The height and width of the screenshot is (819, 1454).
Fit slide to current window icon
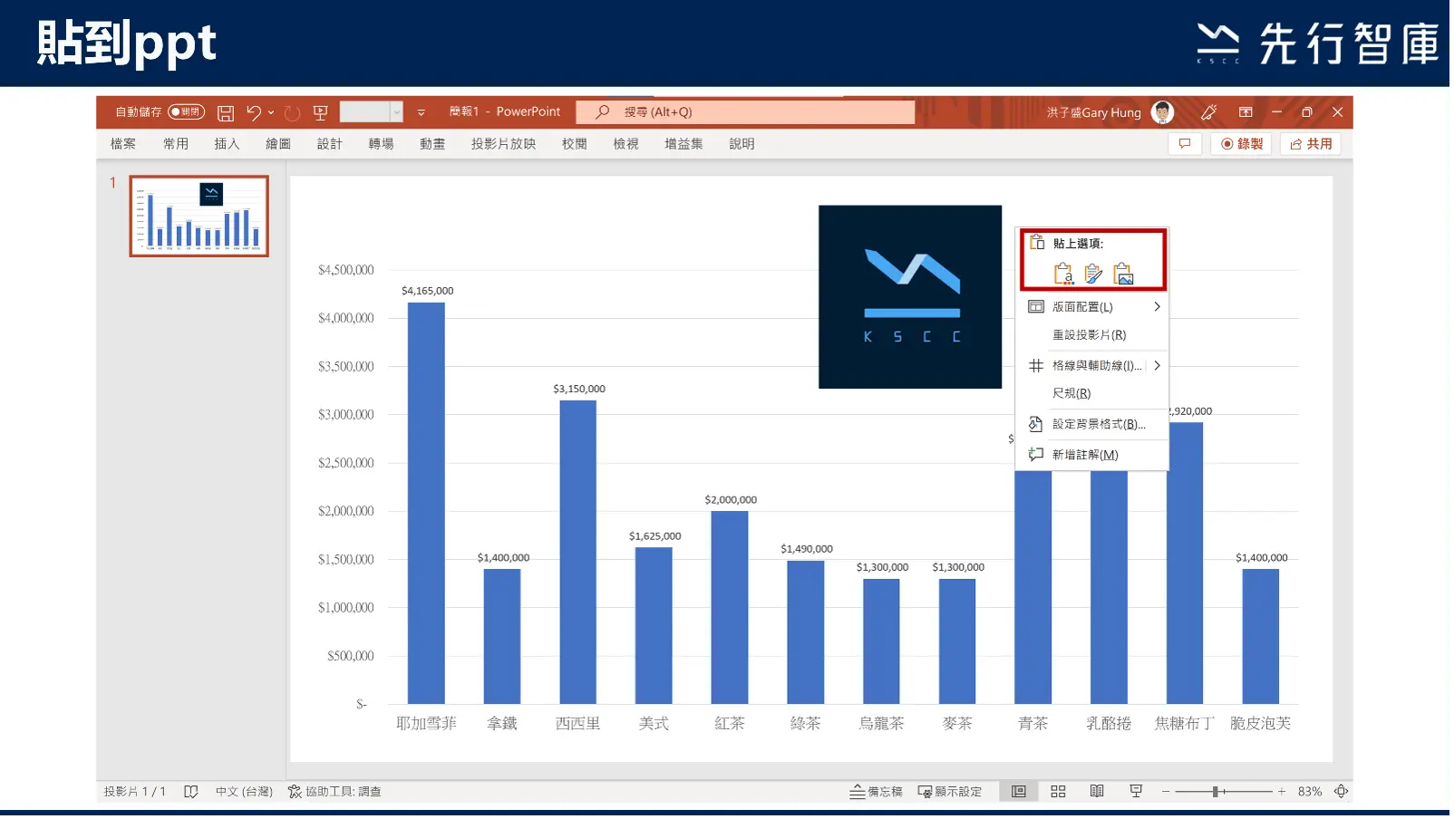click(x=1341, y=791)
